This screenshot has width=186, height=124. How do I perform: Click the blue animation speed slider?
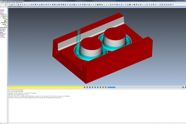[111, 87]
